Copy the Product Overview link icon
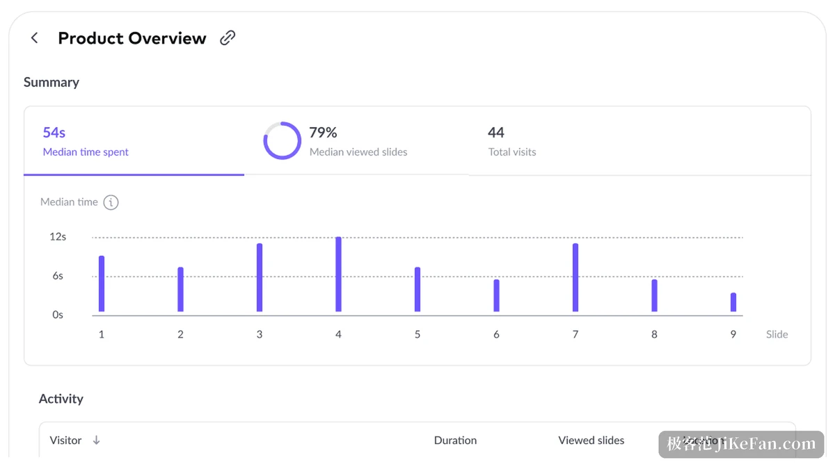Image resolution: width=835 pixels, height=469 pixels. click(x=228, y=38)
